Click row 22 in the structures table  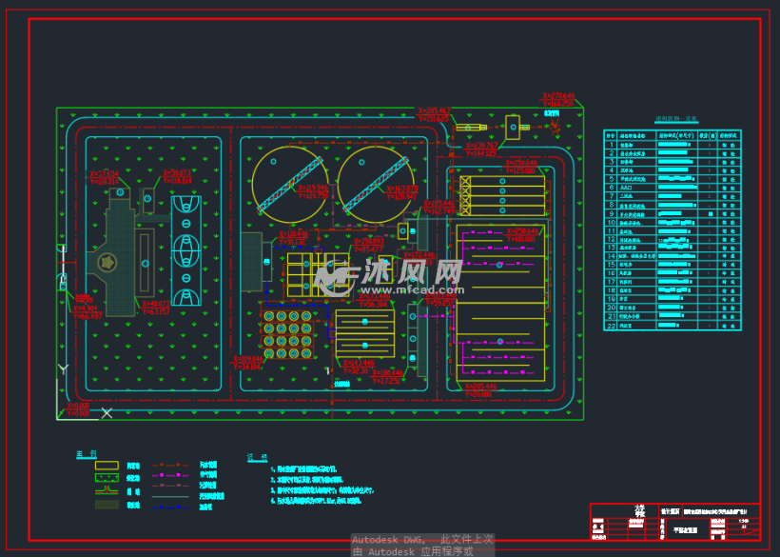click(672, 325)
